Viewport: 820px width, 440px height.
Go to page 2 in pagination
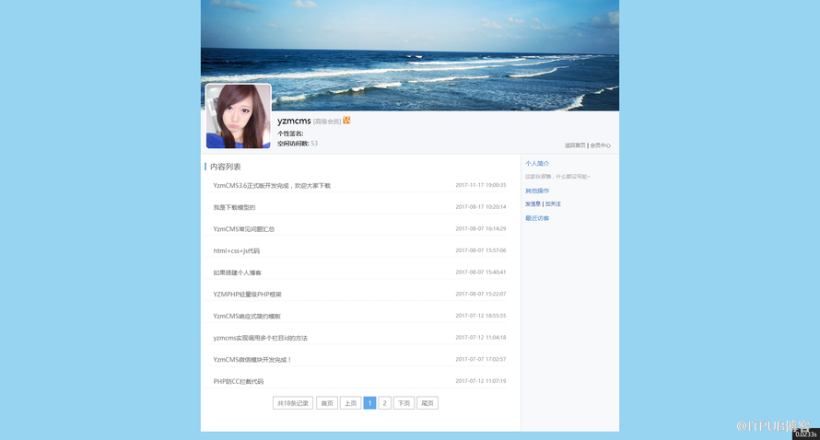[x=384, y=403]
